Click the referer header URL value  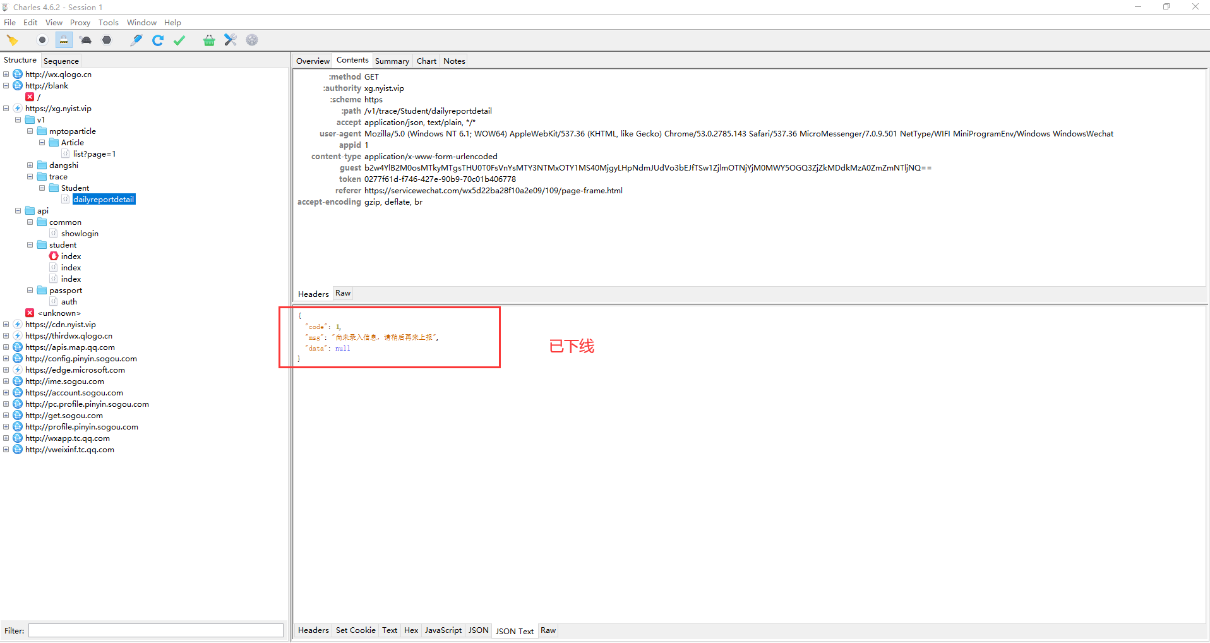click(493, 191)
